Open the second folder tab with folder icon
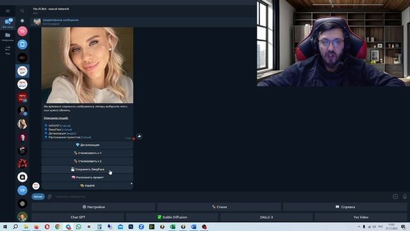 (8, 37)
